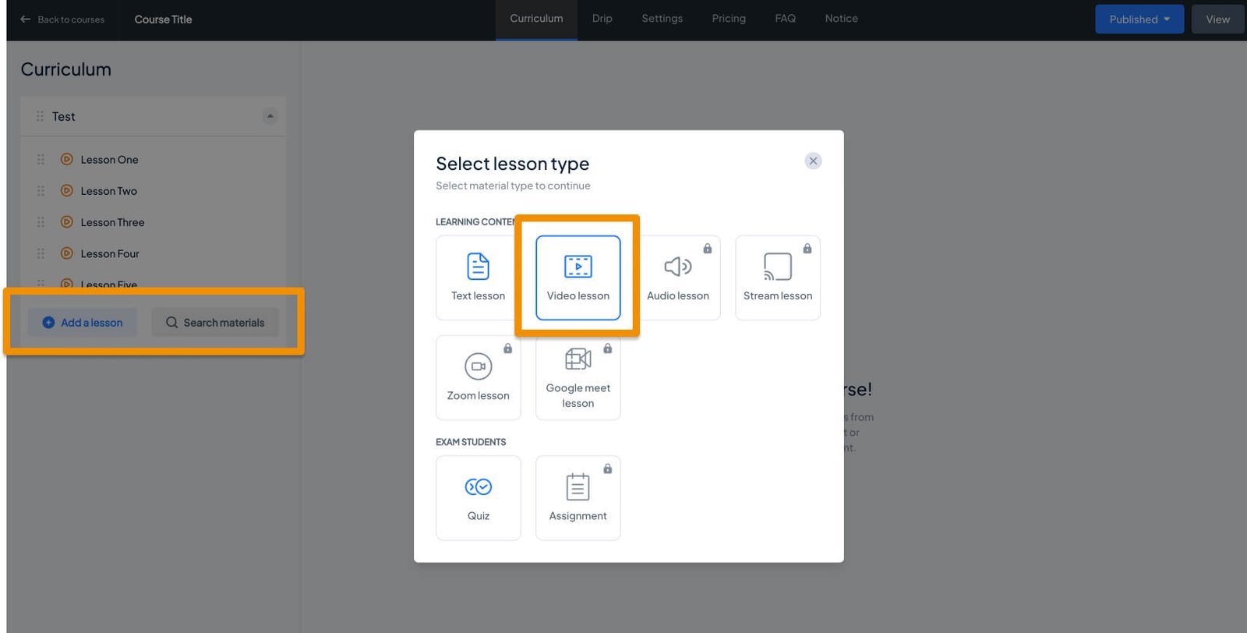Choose the Video lesson type card
Screen dimensions: 1247x633
578,278
